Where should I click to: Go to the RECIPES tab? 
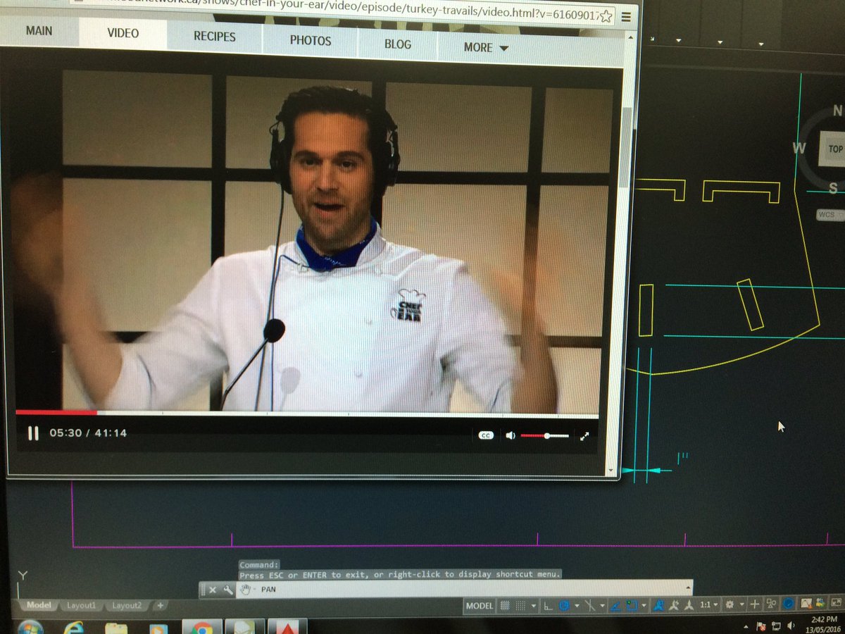tap(215, 36)
